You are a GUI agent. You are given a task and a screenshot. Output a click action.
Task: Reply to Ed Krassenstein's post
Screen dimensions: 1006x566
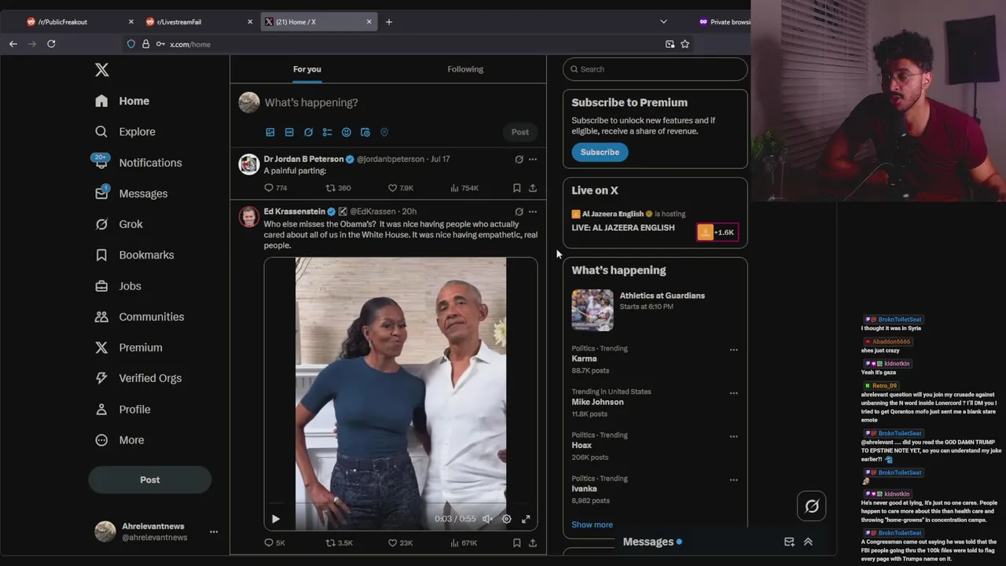coord(274,542)
